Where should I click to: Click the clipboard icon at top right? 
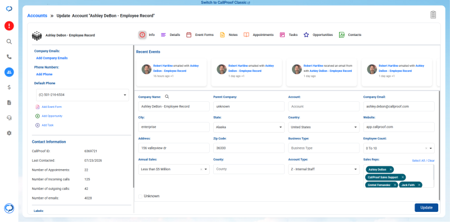pyautogui.click(x=433, y=15)
